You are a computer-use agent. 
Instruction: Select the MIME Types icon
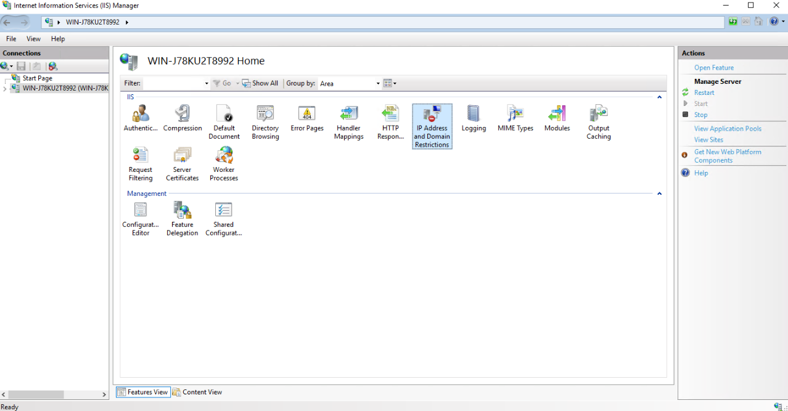pyautogui.click(x=515, y=118)
